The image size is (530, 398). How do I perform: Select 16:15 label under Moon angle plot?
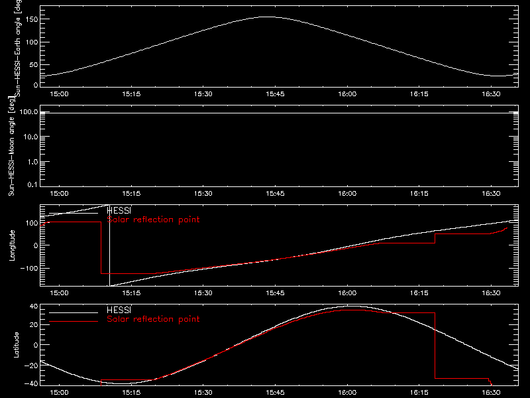419,193
